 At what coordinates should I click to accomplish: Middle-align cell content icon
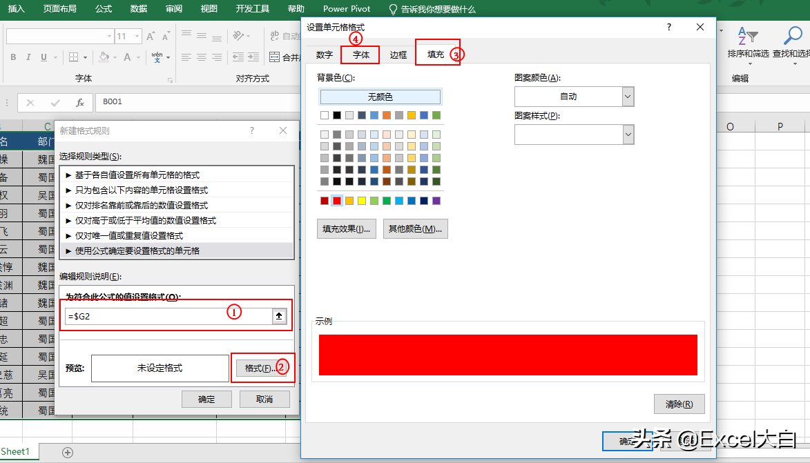pyautogui.click(x=202, y=36)
